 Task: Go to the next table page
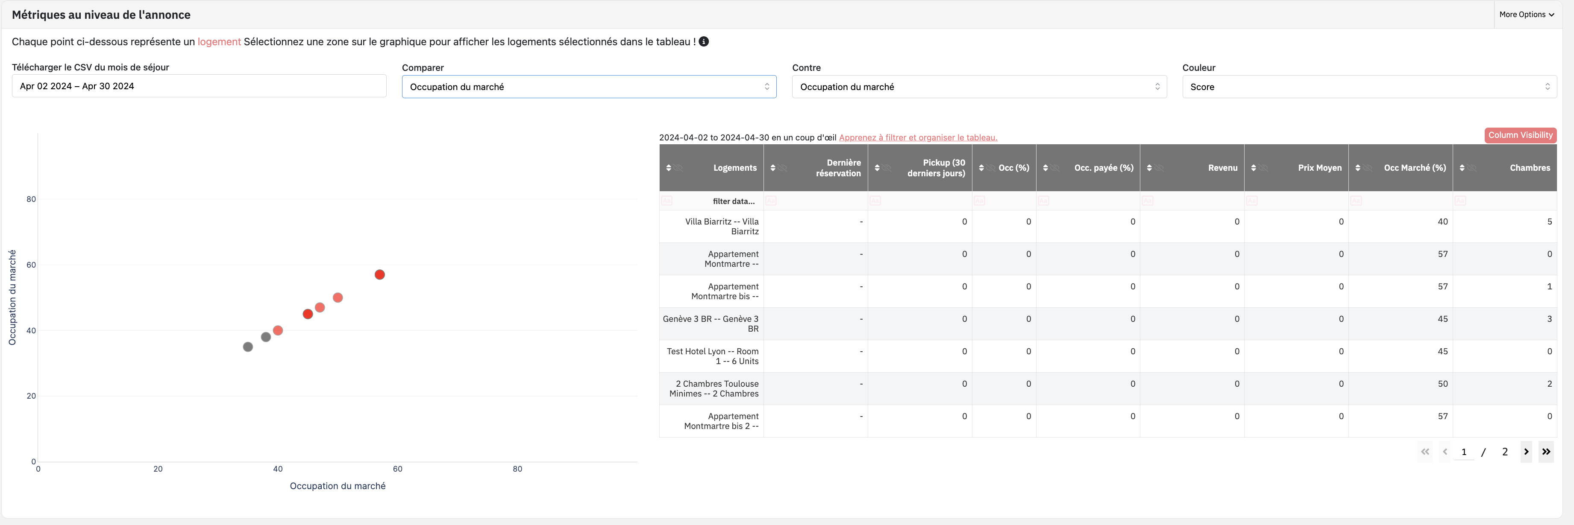1526,452
